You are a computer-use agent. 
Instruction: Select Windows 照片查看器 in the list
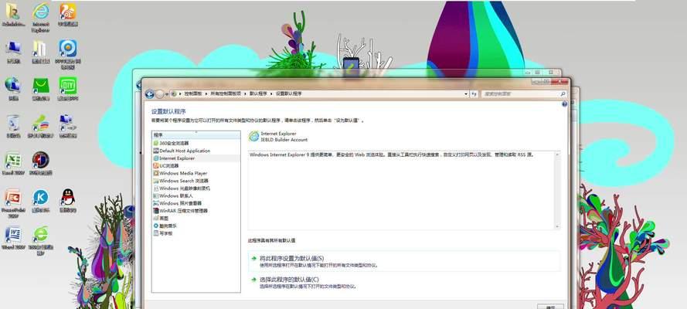click(x=196, y=203)
